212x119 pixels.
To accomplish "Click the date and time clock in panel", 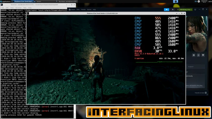I will pos(204,1).
